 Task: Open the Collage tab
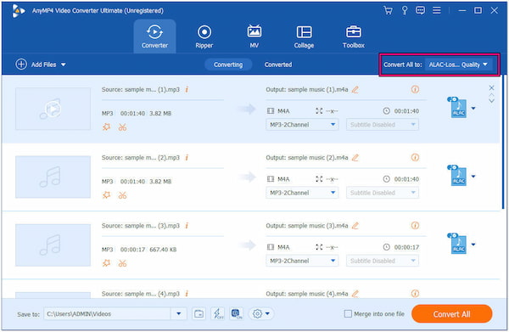tap(304, 37)
